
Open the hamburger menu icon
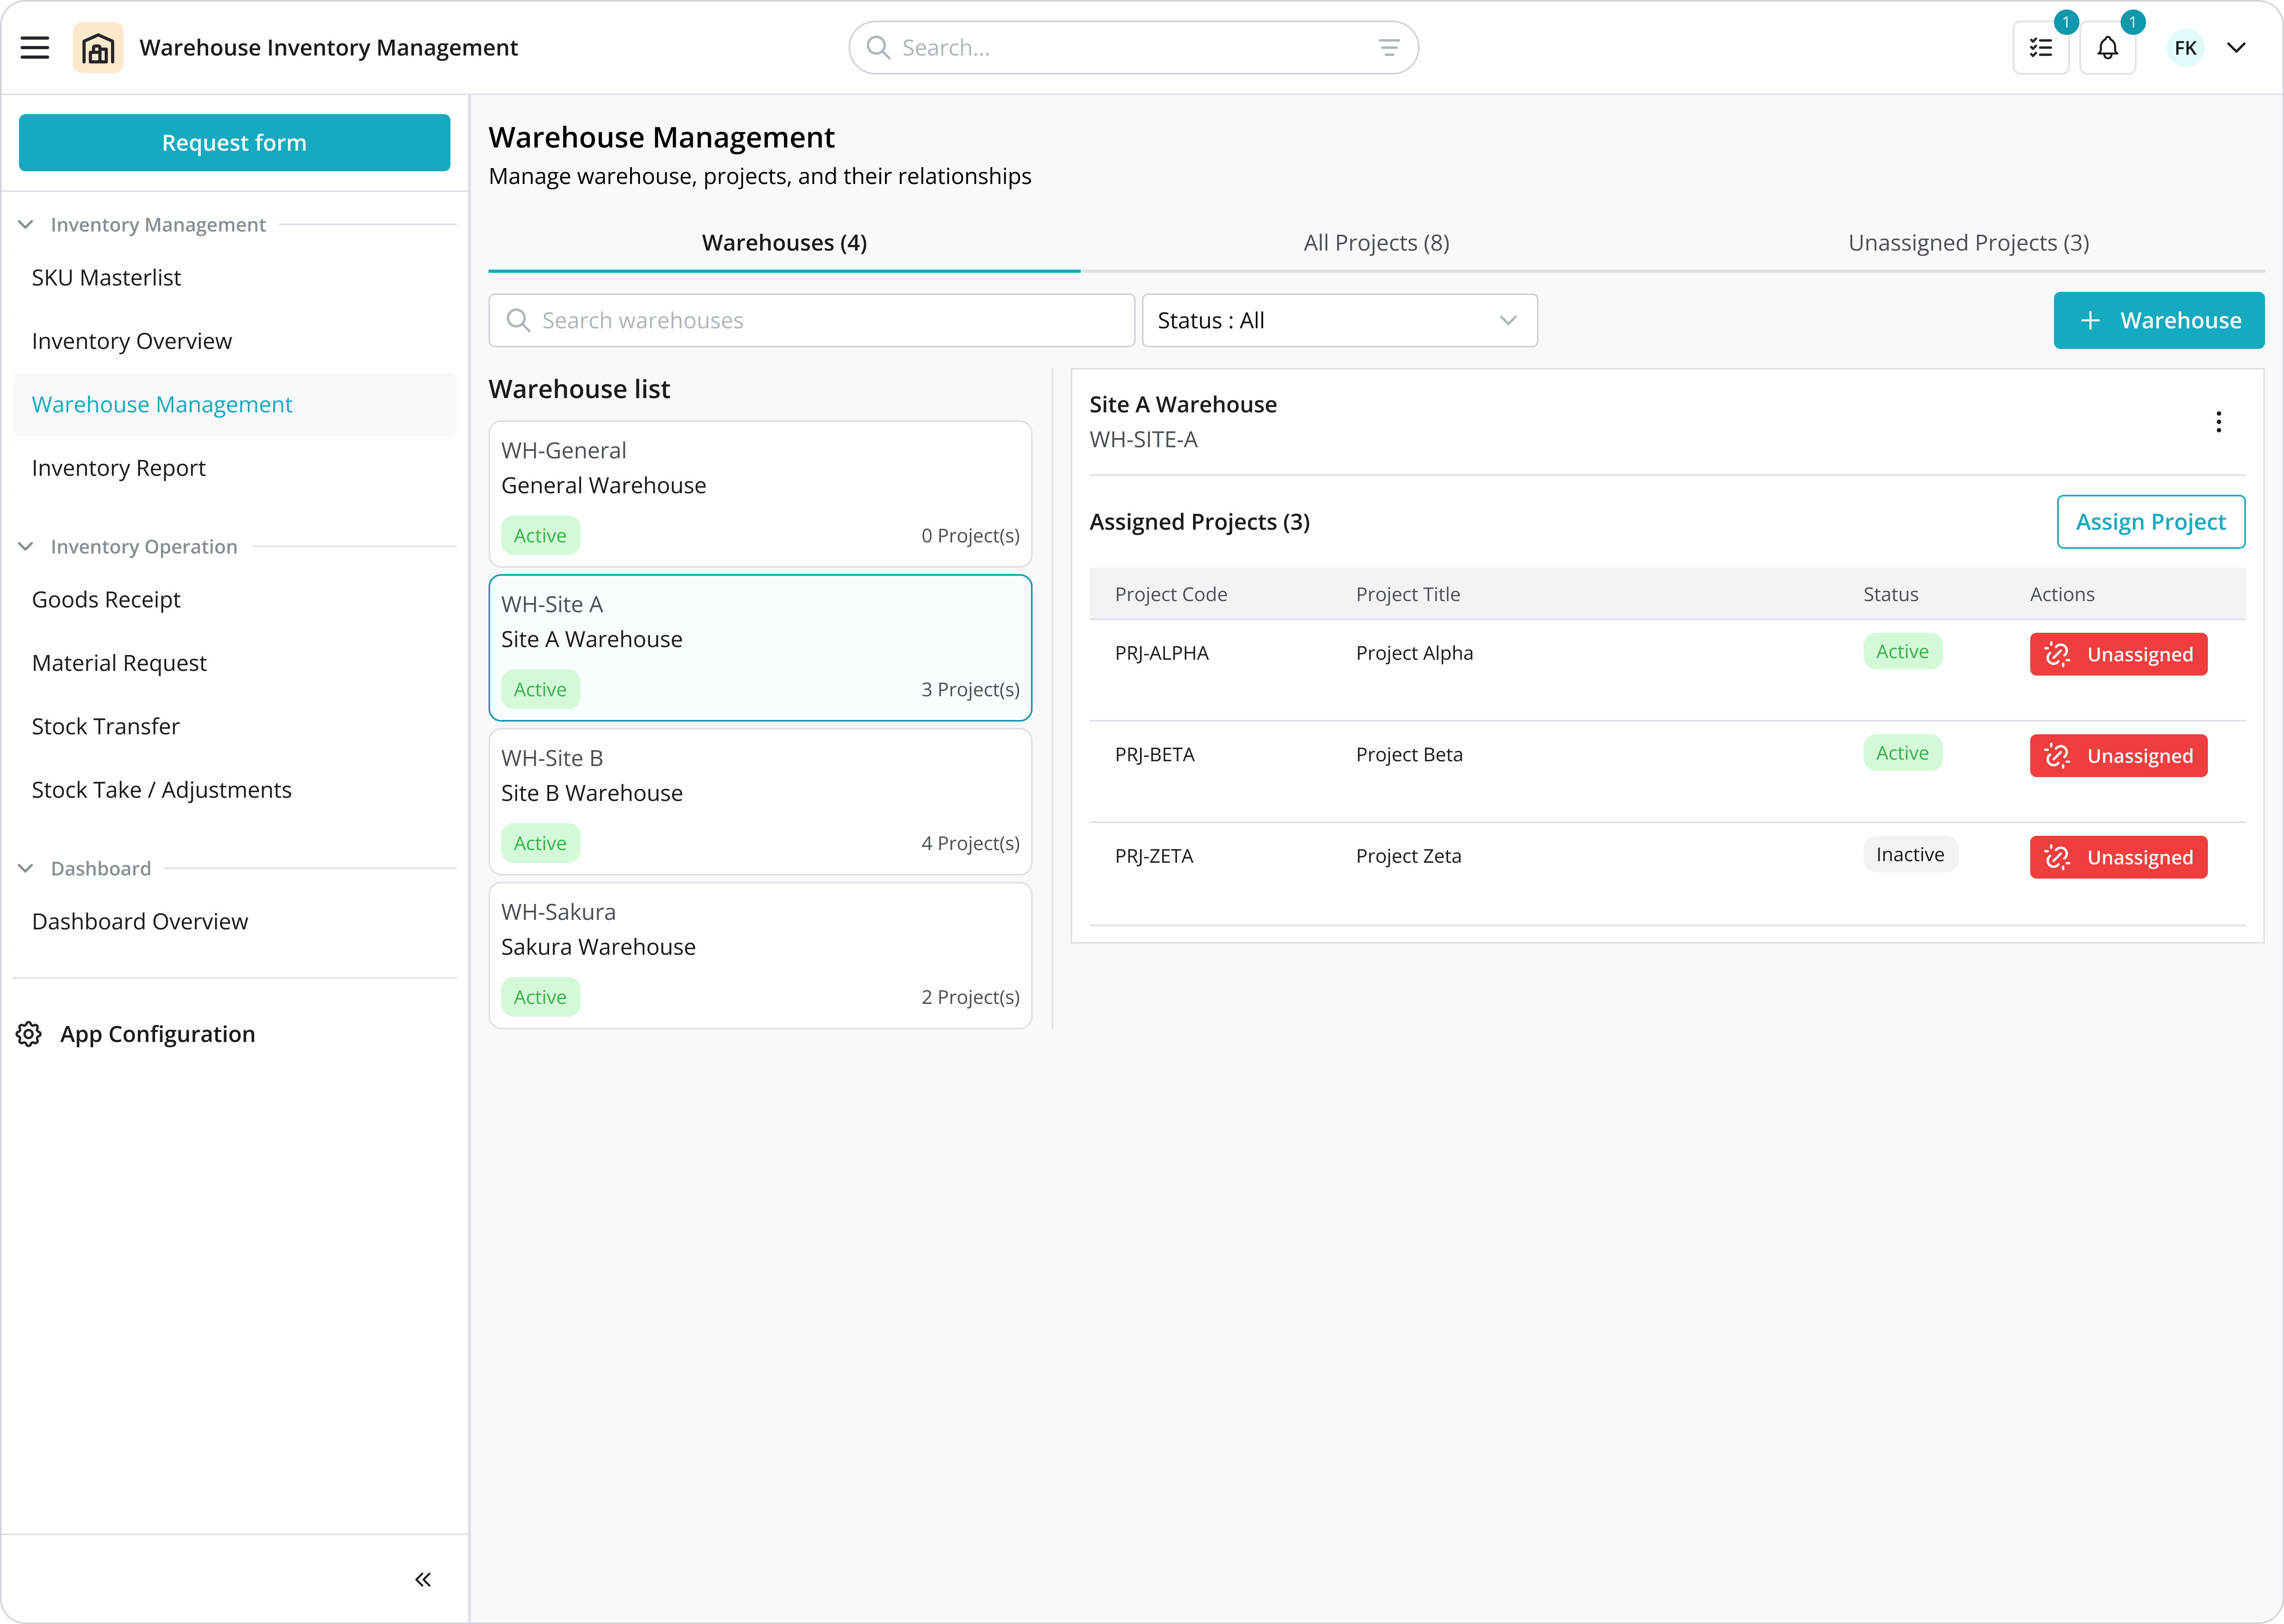click(x=35, y=47)
